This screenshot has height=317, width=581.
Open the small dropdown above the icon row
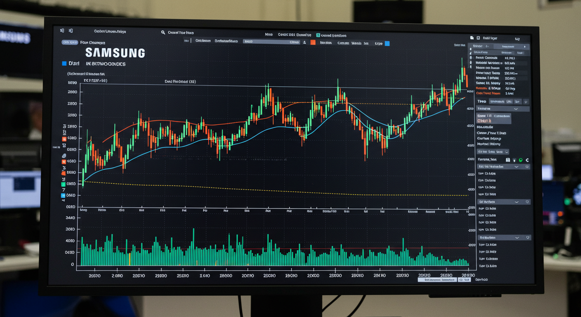click(493, 152)
